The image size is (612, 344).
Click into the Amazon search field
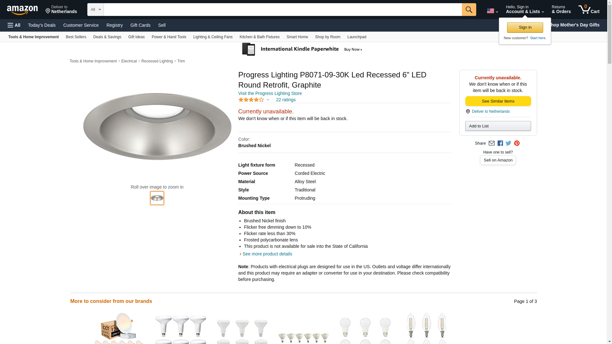coord(282,10)
